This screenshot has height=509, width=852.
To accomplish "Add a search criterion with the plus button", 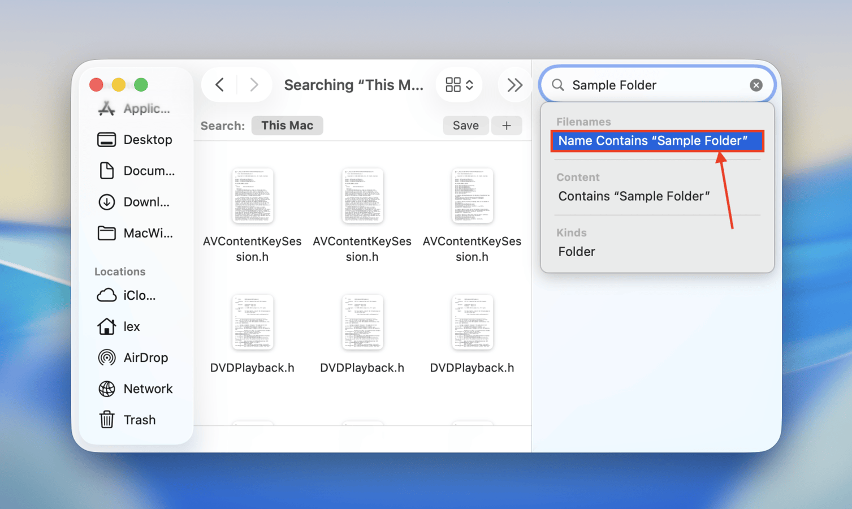I will coord(507,125).
